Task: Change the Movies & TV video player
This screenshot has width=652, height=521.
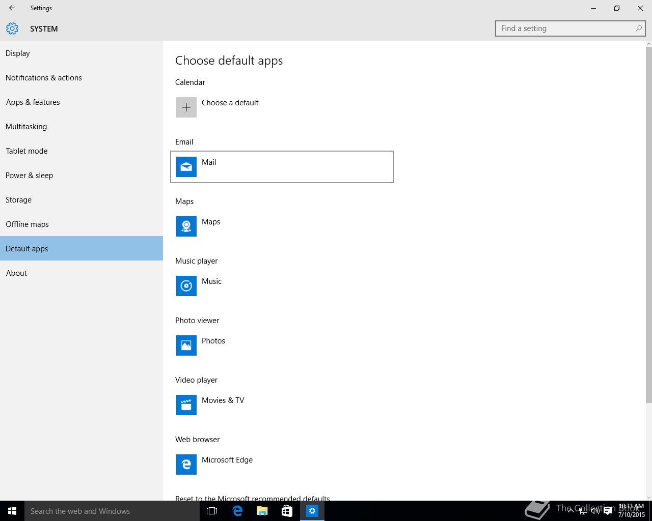Action: tap(282, 405)
